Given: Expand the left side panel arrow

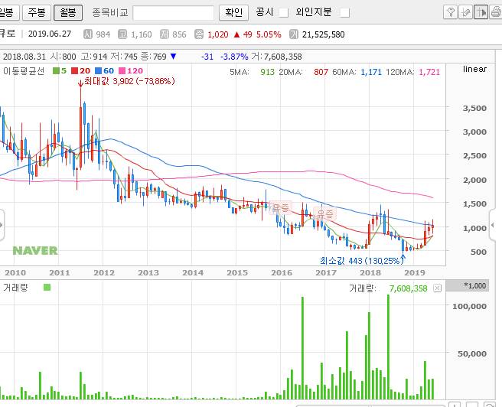Looking at the screenshot, I should tap(2, 225).
